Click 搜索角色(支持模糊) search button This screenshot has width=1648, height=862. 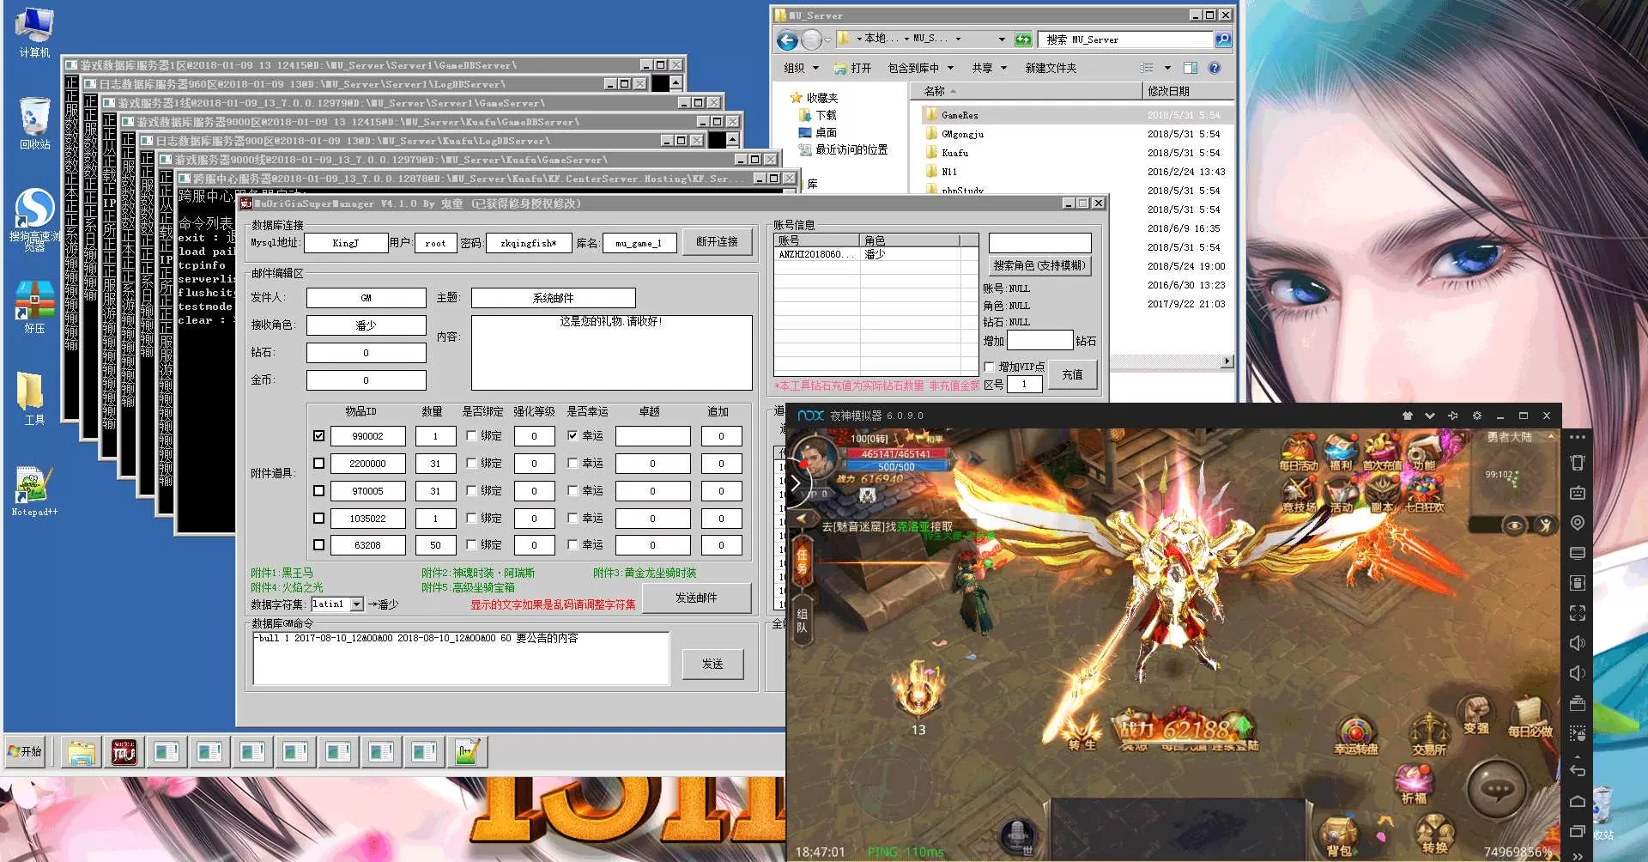click(x=1039, y=266)
